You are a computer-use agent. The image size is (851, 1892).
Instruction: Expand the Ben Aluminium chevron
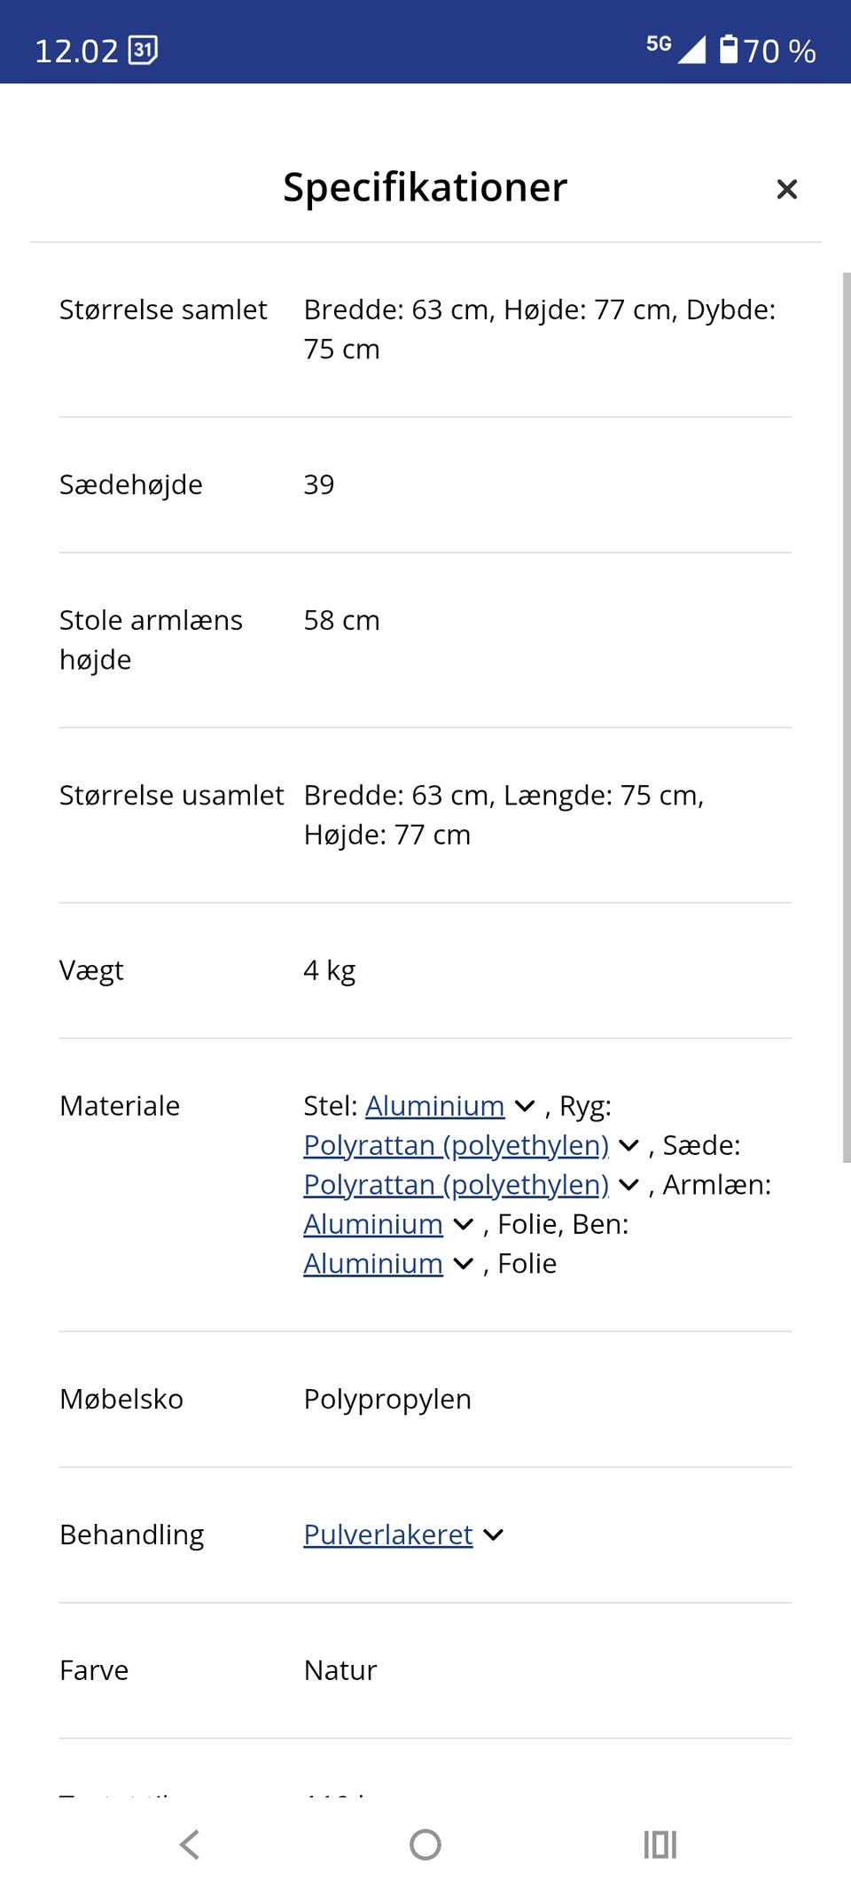[x=462, y=1264]
